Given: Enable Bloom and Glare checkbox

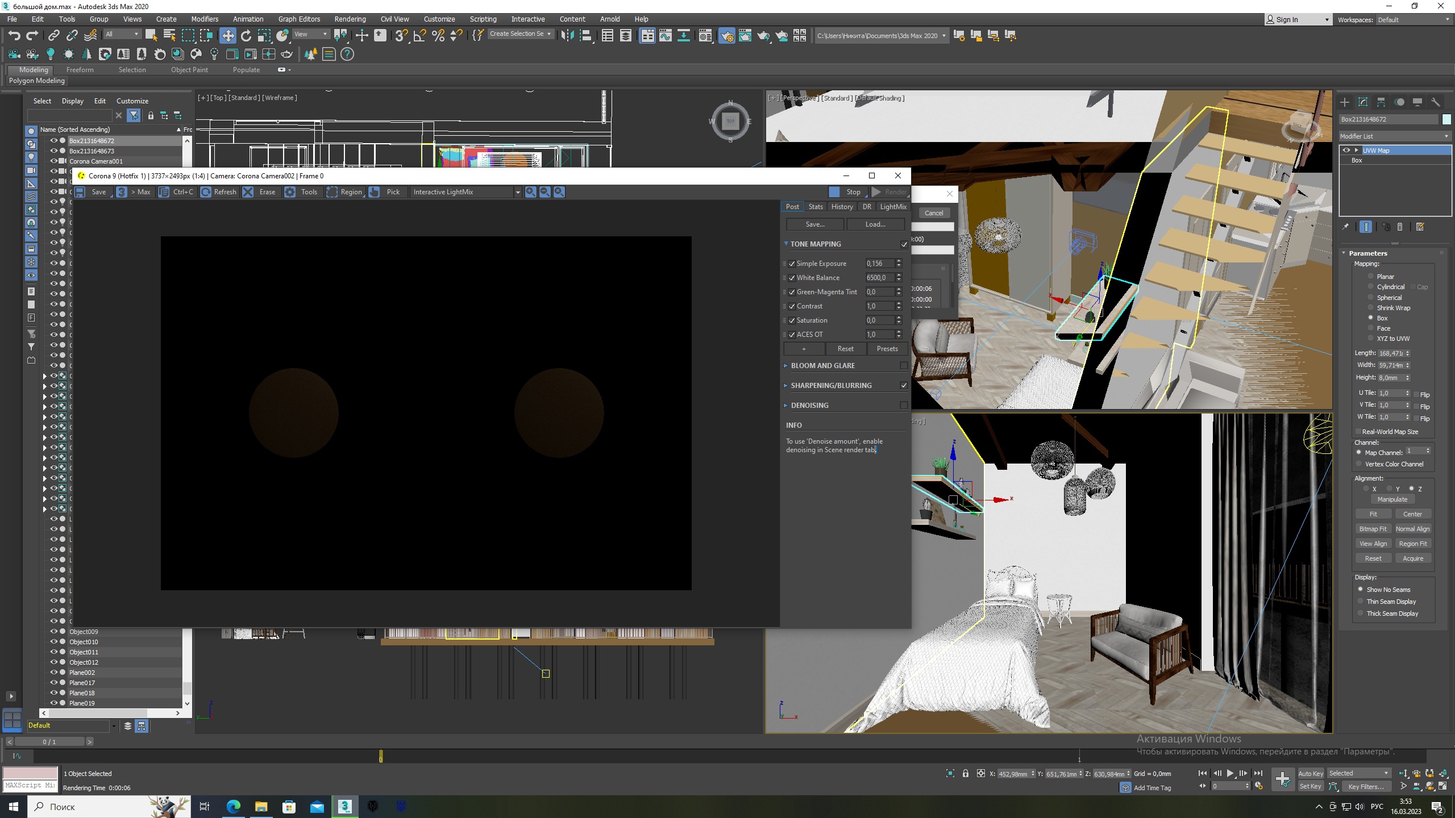Looking at the screenshot, I should [x=904, y=366].
